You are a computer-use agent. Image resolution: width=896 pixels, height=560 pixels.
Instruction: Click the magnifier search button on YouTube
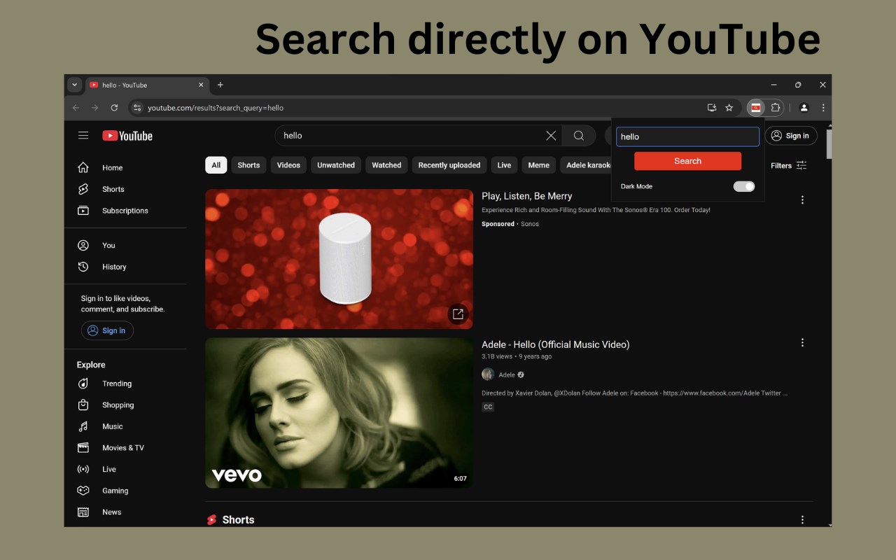579,136
